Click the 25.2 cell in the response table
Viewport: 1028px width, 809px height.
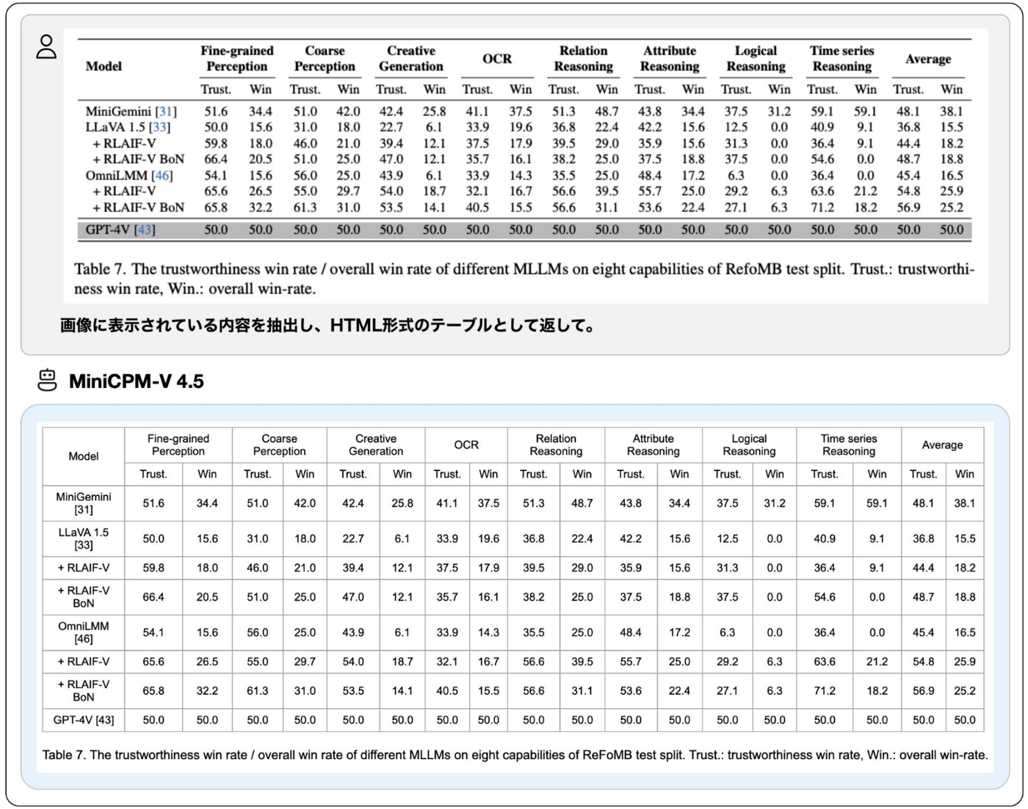point(965,691)
